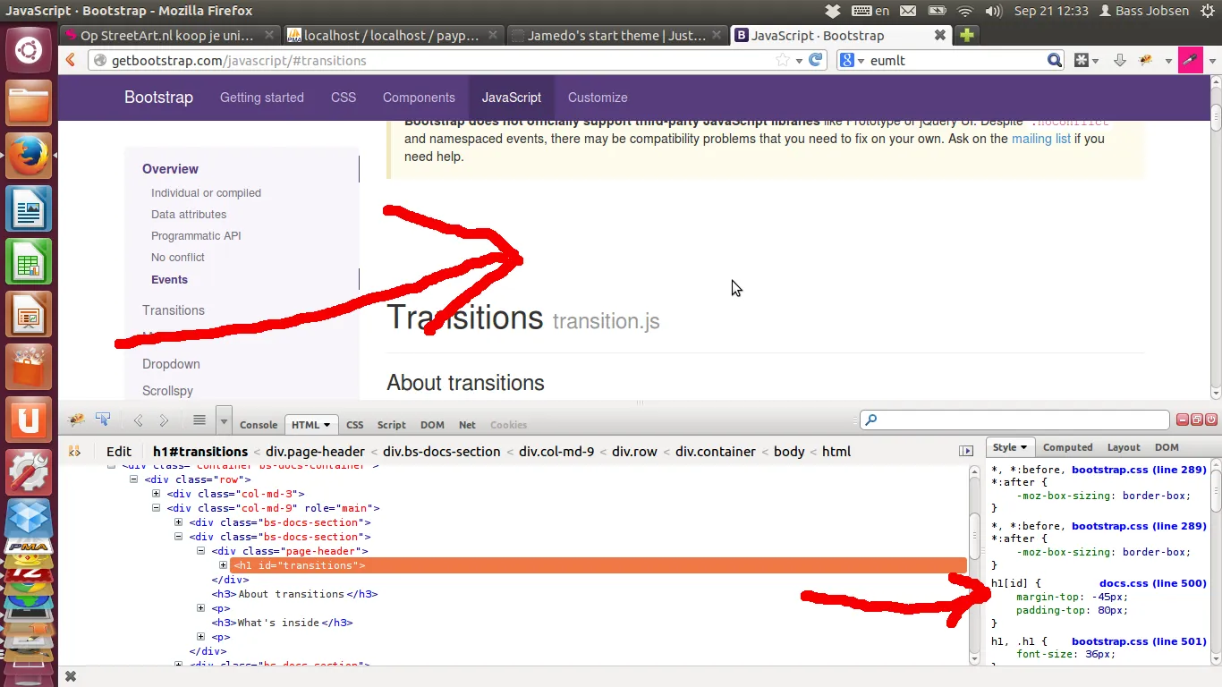Screen dimensions: 1222x687
Task: Switch to the Firebug Console panel
Action: click(259, 425)
